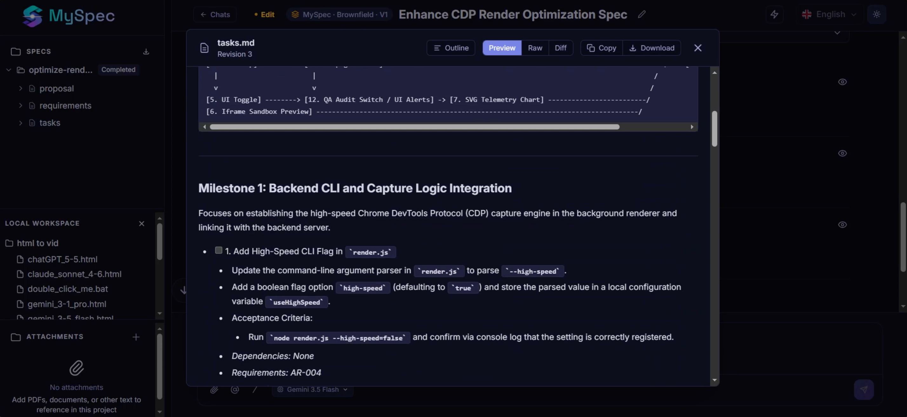Viewport: 907px width, 417px height.
Task: Switch to the Diff tab
Action: coord(561,48)
